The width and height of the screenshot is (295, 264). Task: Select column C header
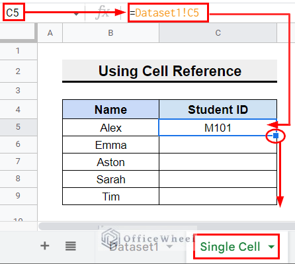218,33
